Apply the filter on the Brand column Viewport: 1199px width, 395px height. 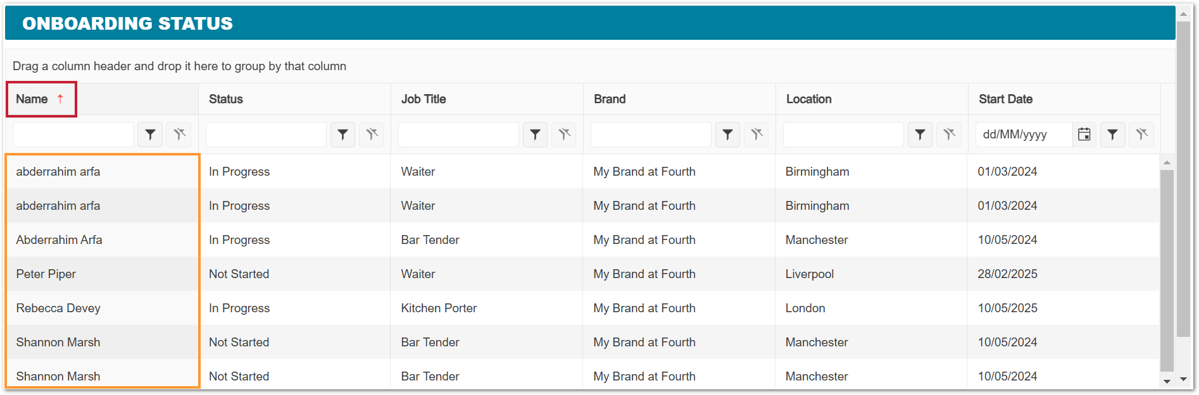[x=727, y=135]
